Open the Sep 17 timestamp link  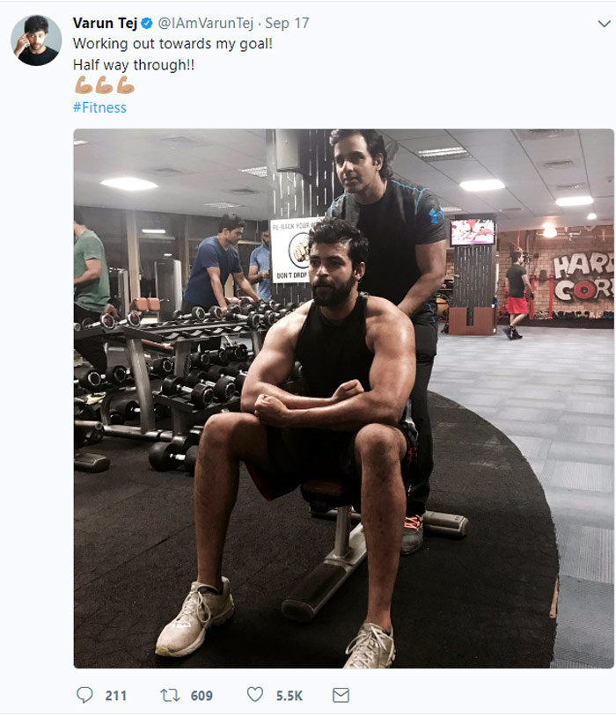(287, 23)
